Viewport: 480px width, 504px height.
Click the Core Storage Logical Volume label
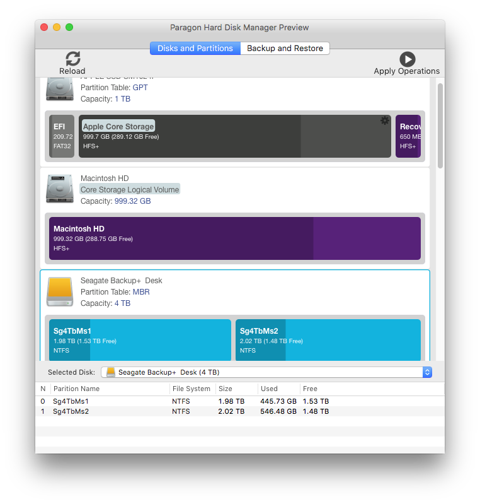[130, 190]
